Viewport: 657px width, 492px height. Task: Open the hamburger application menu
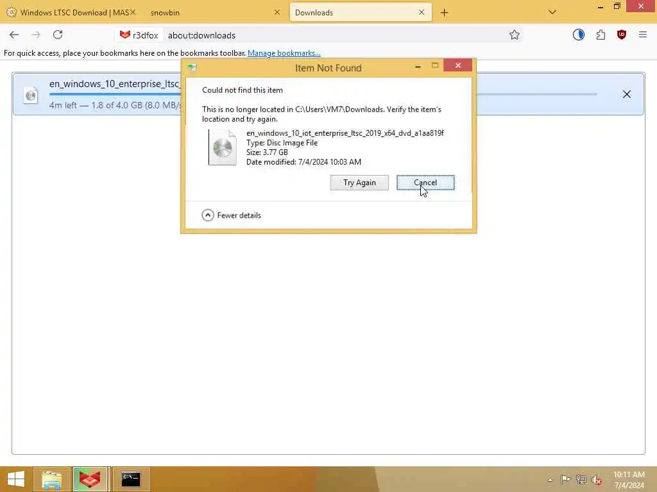(643, 35)
